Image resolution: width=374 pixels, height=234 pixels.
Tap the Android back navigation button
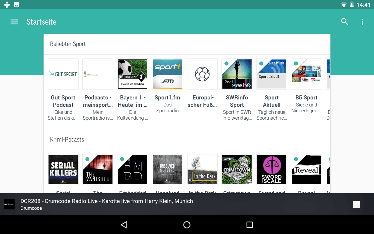coord(124,225)
